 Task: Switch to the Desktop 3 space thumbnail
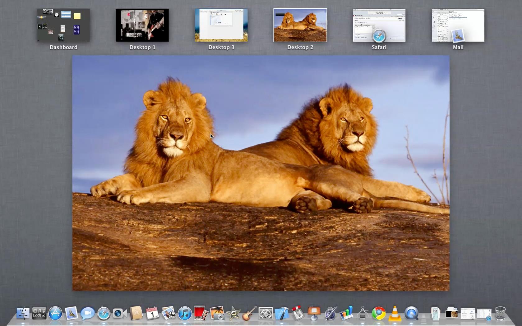click(x=221, y=25)
